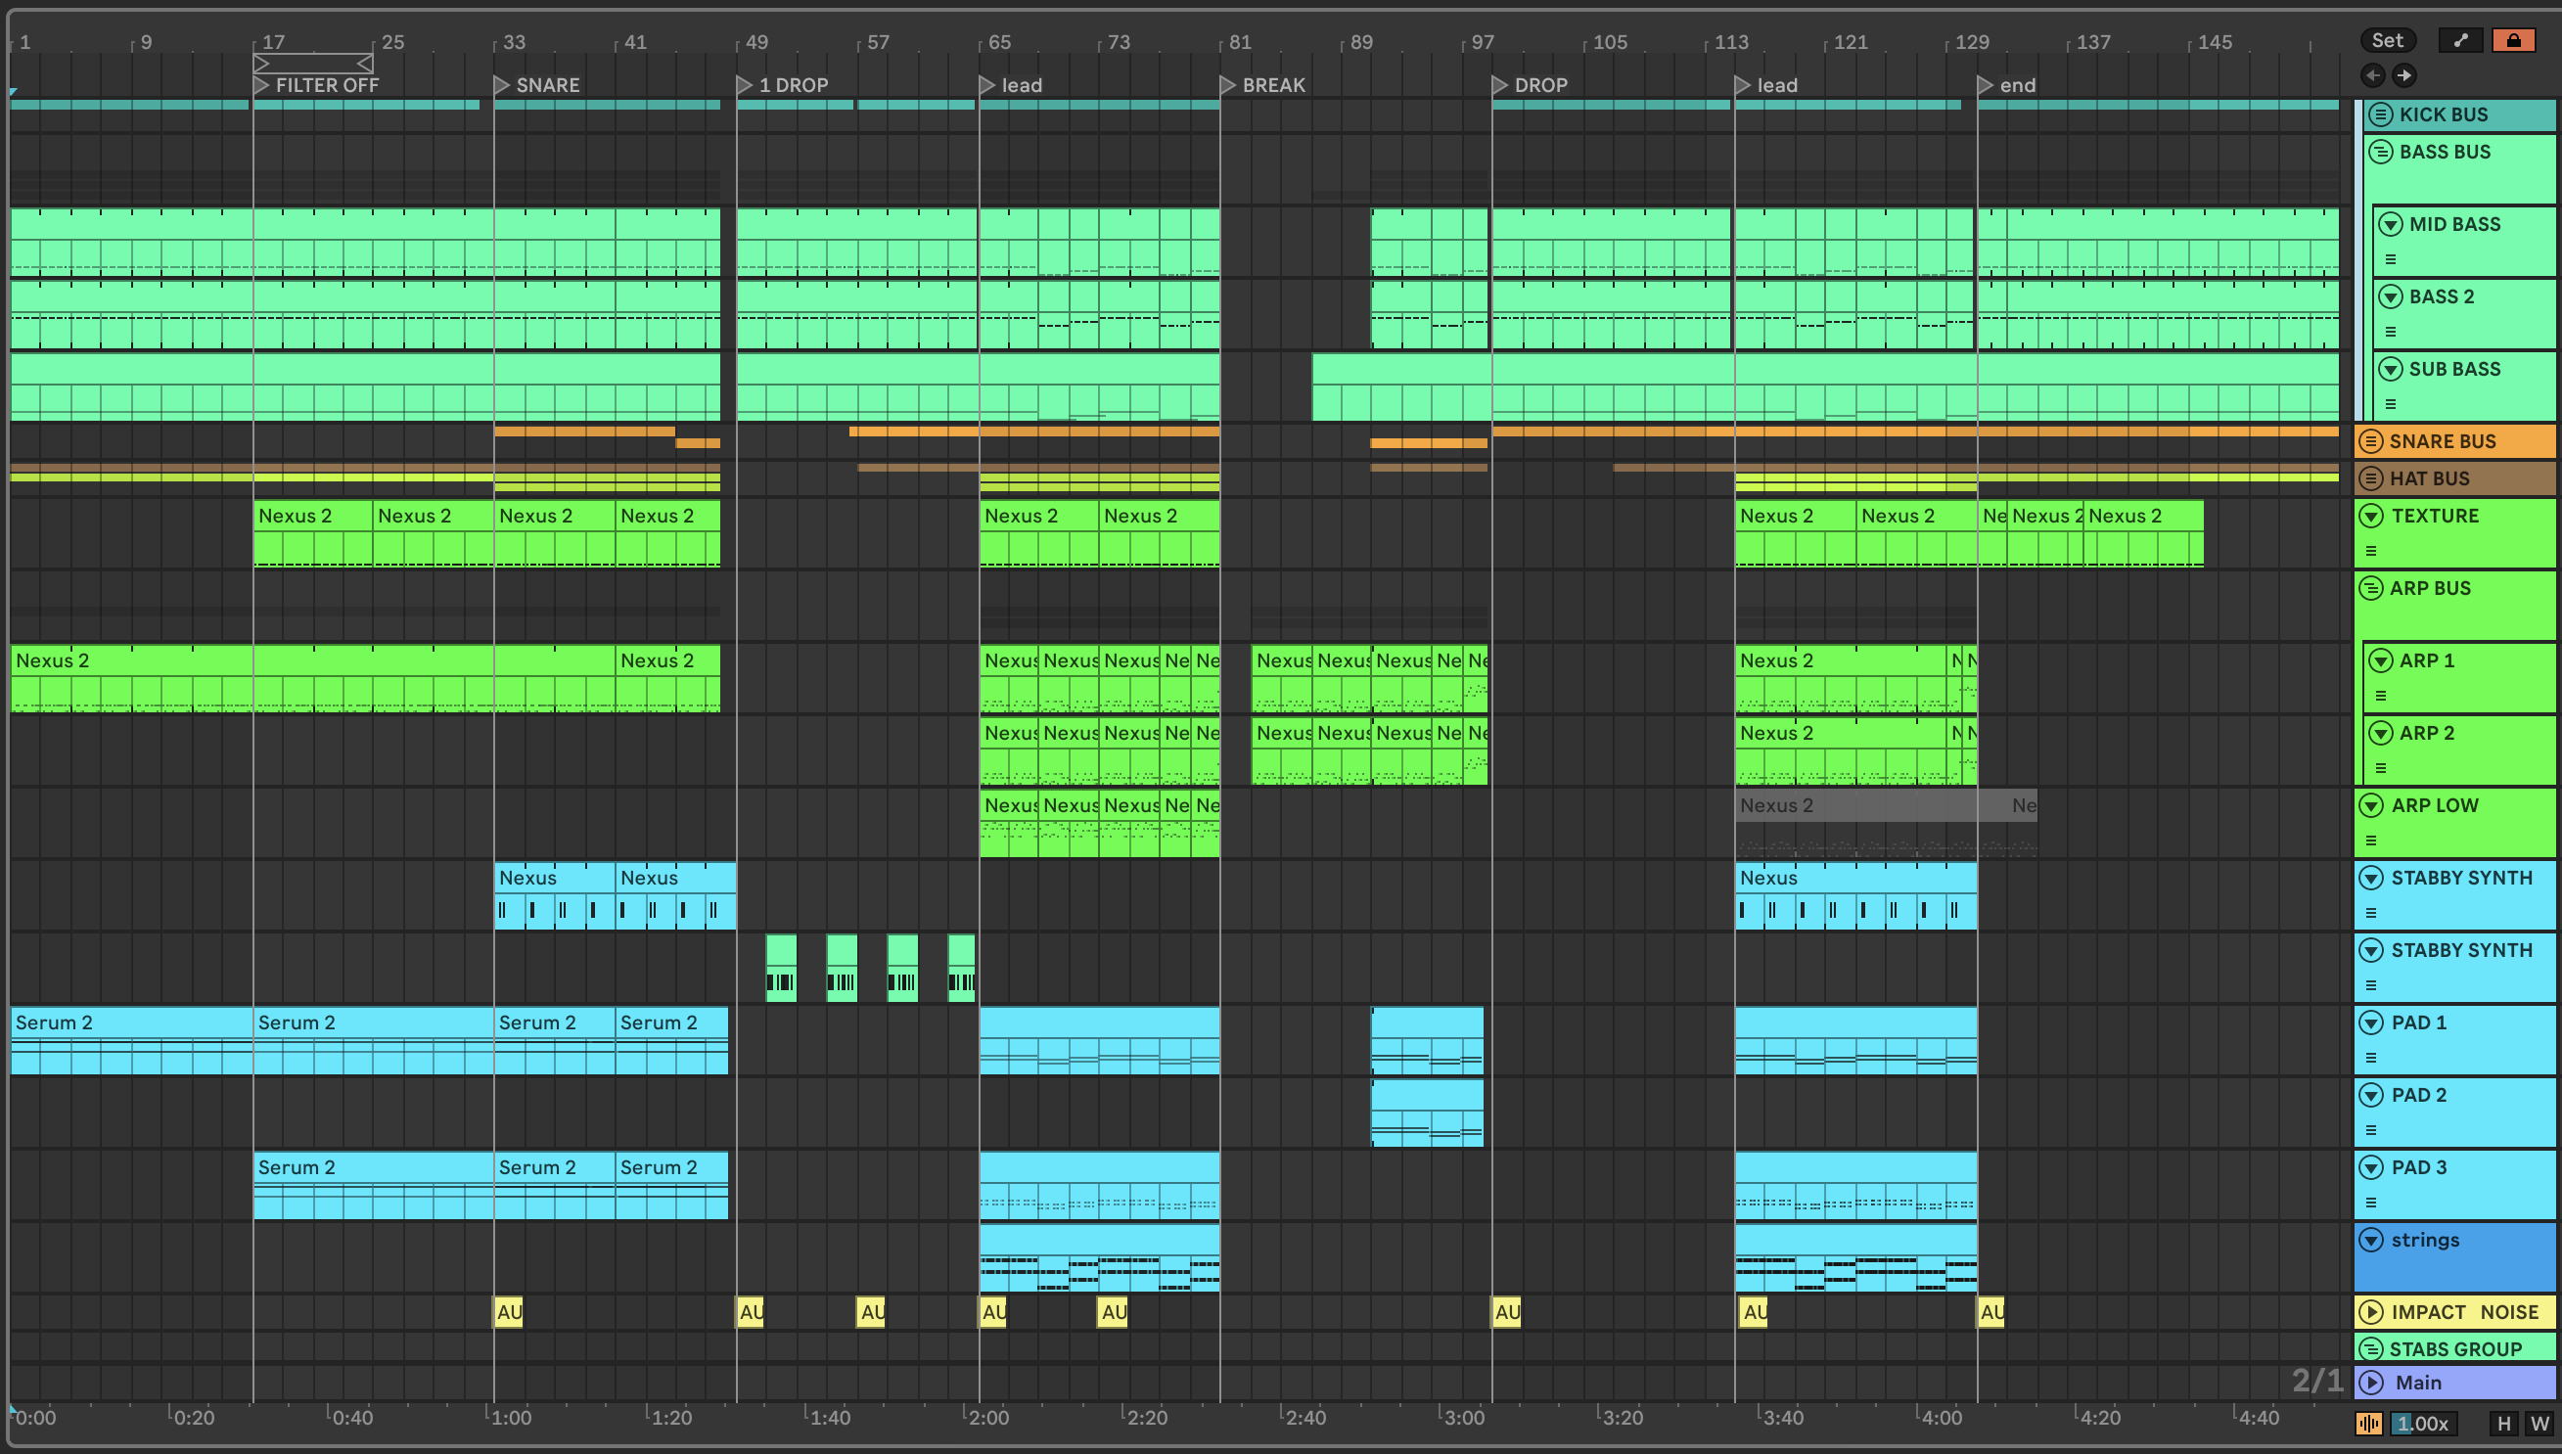The width and height of the screenshot is (2562, 1454).
Task: Toggle the automation lock button
Action: 2513,40
